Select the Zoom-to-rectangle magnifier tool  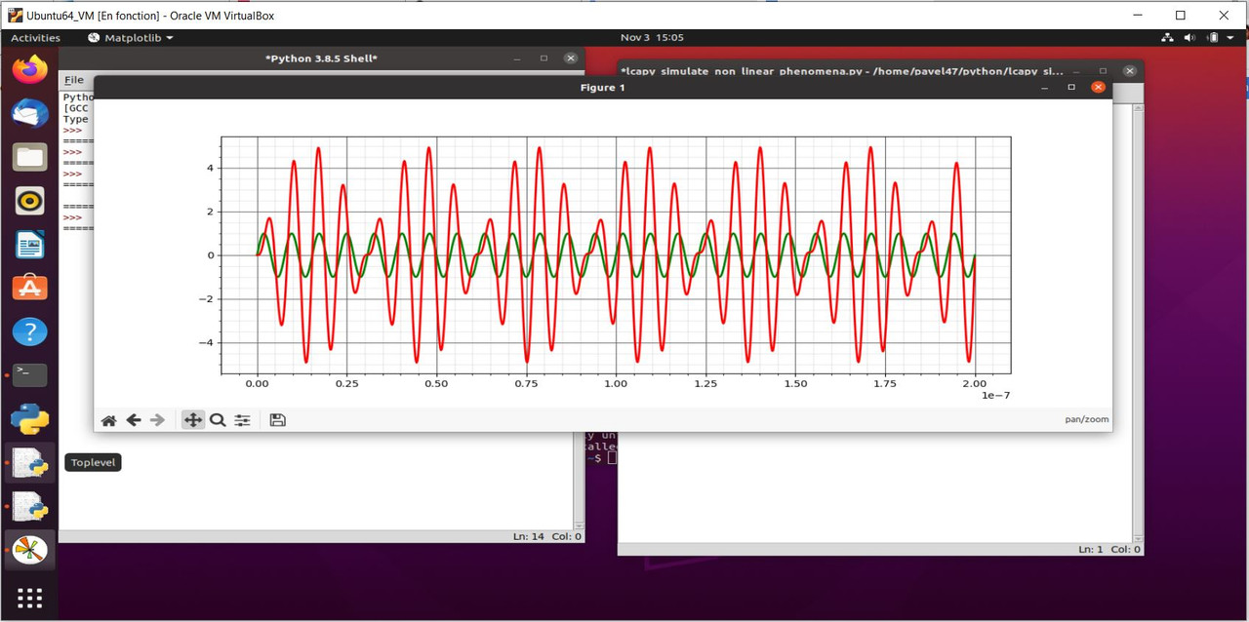[218, 420]
